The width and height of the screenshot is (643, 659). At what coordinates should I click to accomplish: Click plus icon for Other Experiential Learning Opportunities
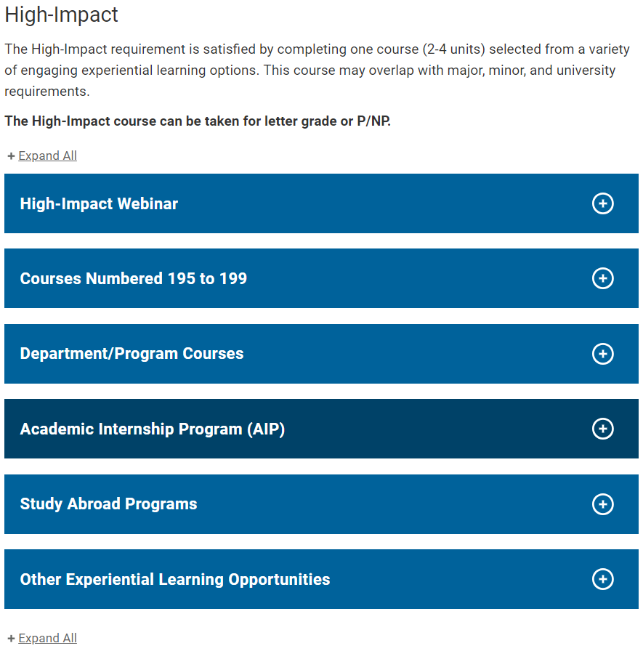(x=602, y=579)
